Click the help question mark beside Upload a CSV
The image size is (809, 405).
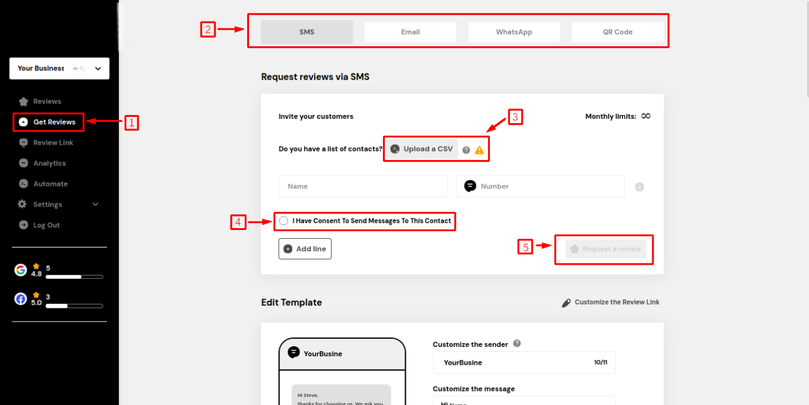click(466, 150)
